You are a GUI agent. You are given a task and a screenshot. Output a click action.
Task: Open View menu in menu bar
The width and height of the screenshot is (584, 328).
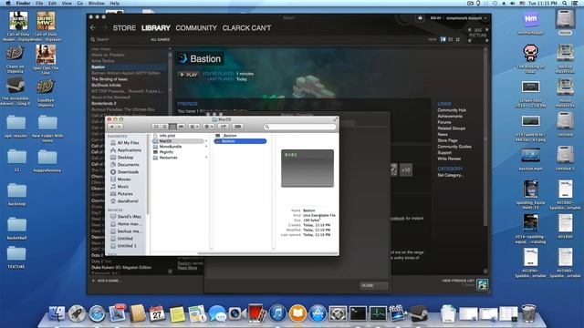coord(67,3)
